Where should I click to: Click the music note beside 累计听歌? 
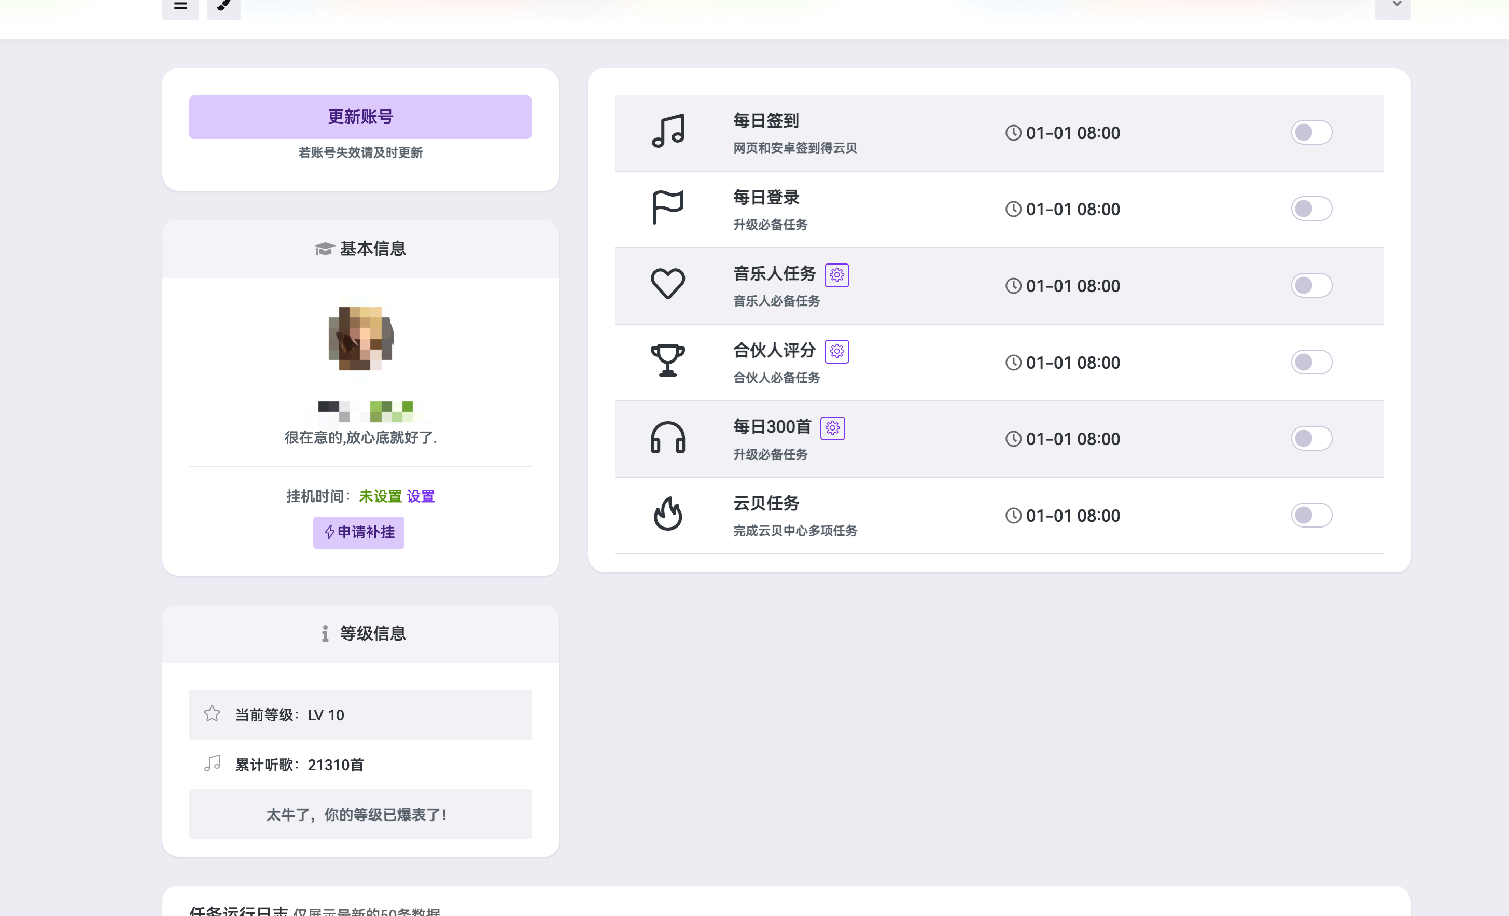coord(212,764)
